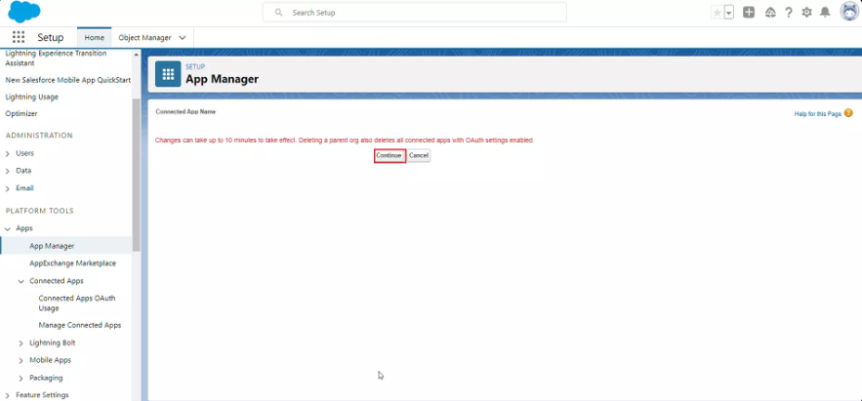Collapse the Connected Apps chevron

pyautogui.click(x=21, y=281)
